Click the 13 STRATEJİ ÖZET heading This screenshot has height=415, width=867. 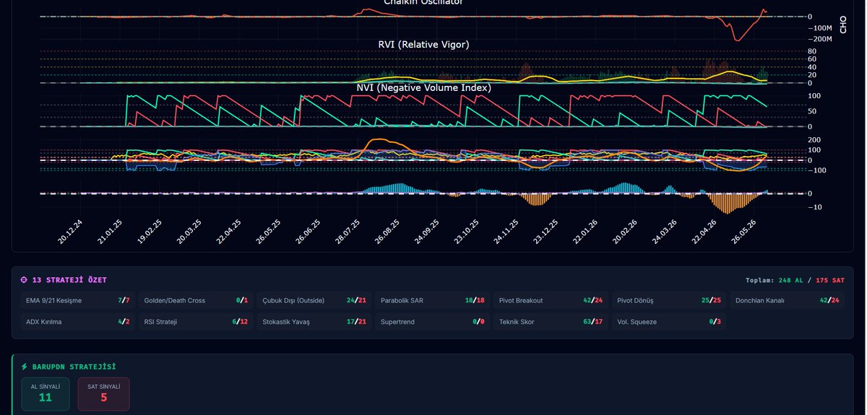click(x=69, y=280)
